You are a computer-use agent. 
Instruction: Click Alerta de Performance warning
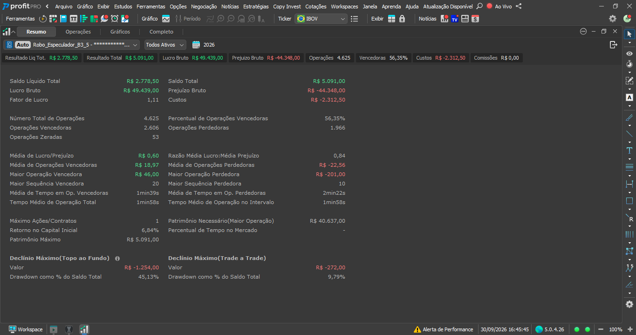point(444,329)
